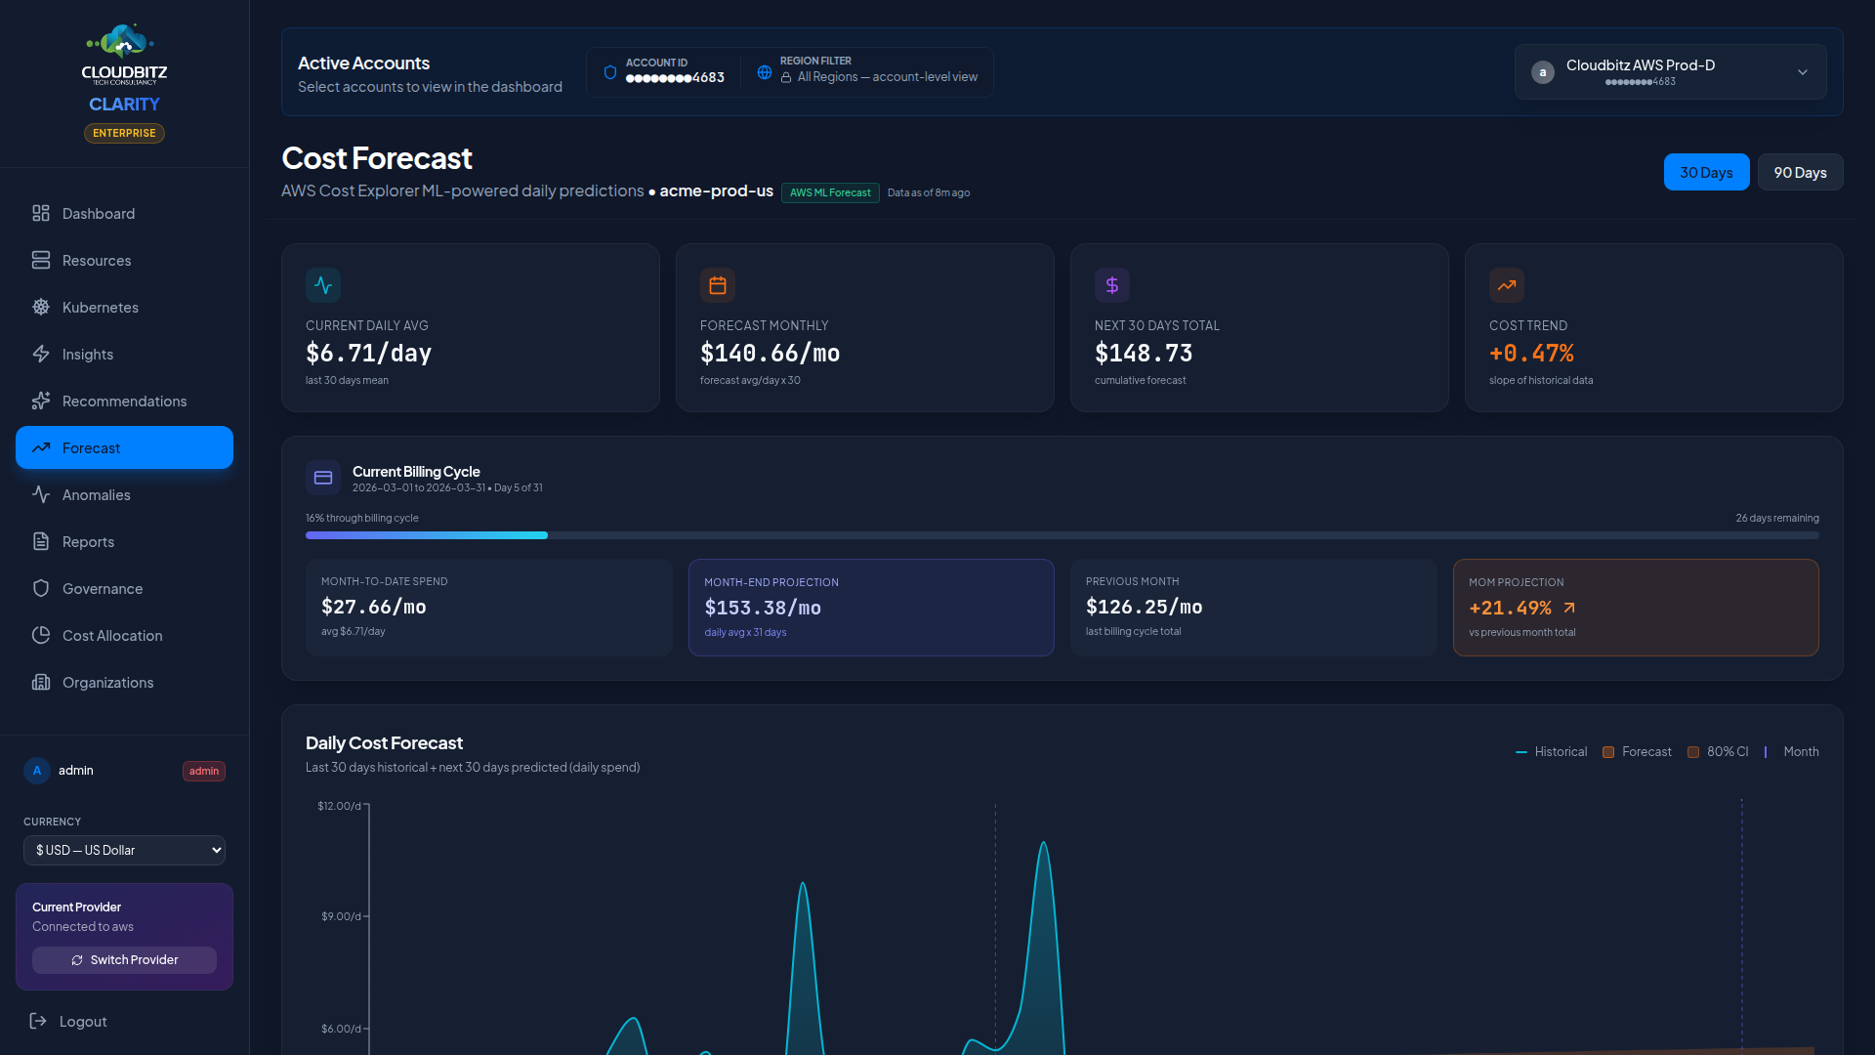Click the blue Historical legend line swatch

1521,752
